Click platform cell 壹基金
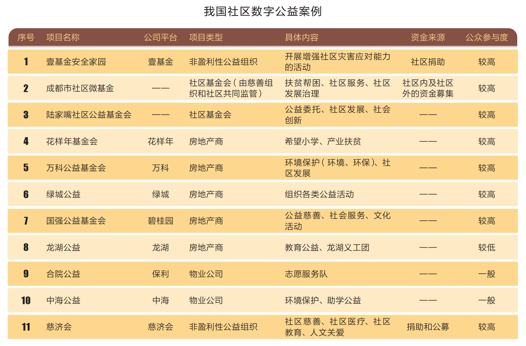526x346 pixels. click(160, 62)
